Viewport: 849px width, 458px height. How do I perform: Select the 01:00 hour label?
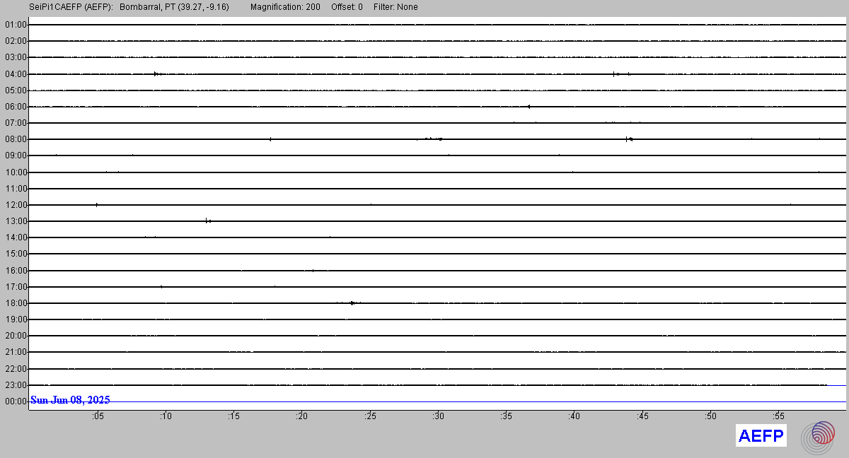point(16,25)
